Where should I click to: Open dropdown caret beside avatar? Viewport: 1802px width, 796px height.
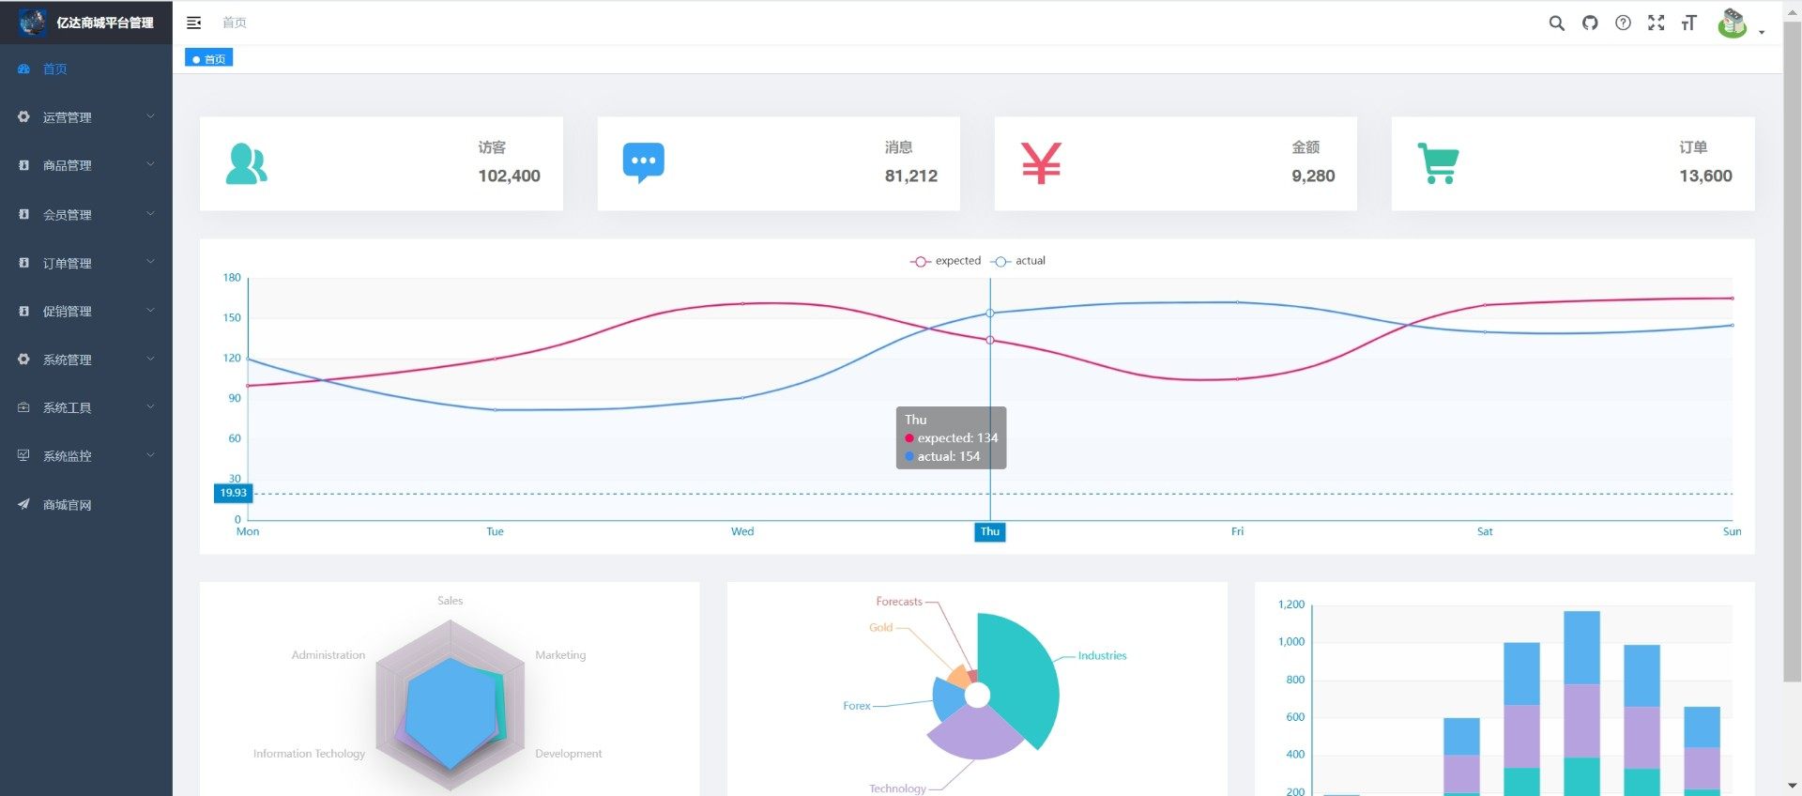point(1762,33)
